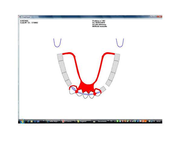This screenshot has height=145, width=193.
Task: Open the "selles dijo..." taskbar window
Action: pyautogui.click(x=52, y=121)
